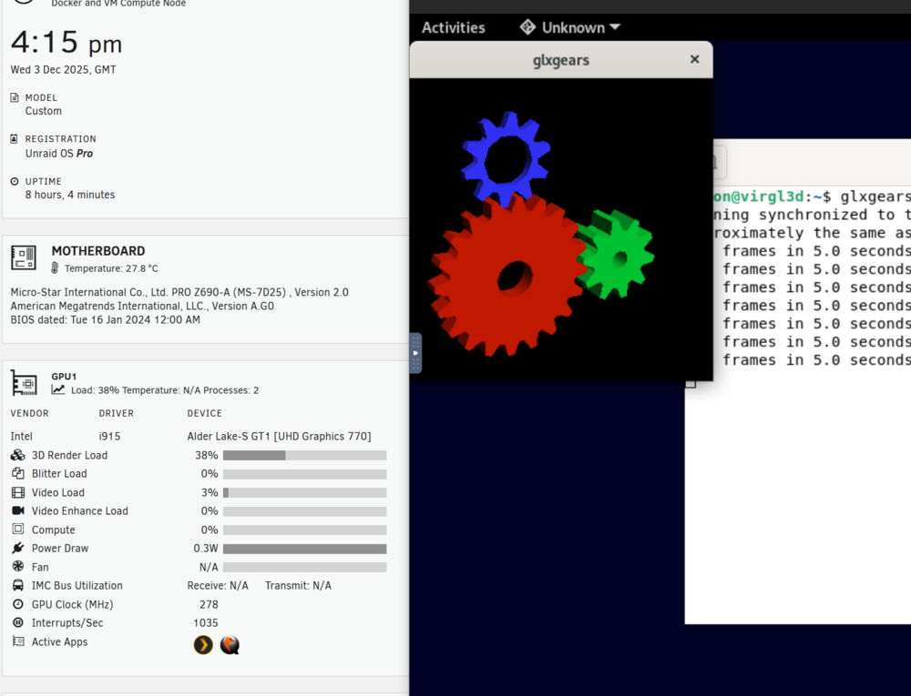911x696 pixels.
Task: Click the GPU Clock value 278
Action: tap(209, 604)
